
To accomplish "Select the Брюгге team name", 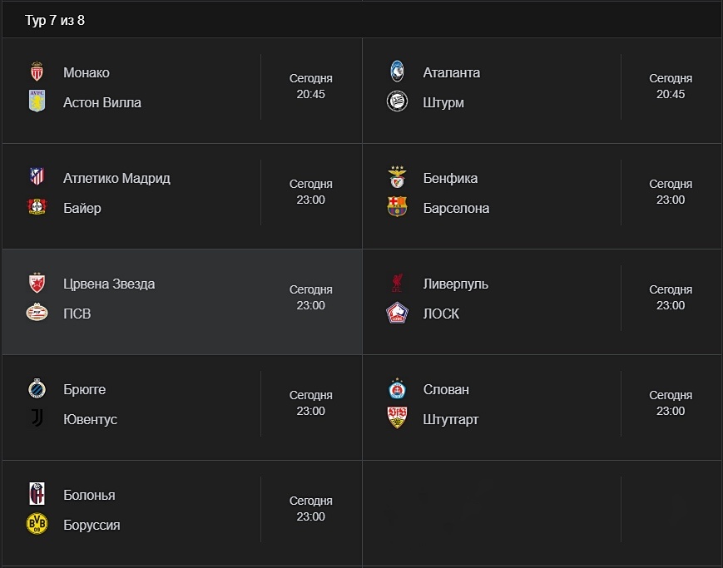I will [85, 389].
